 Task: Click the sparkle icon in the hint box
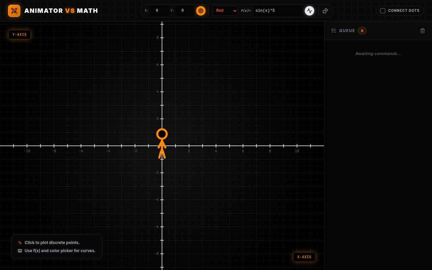pyautogui.click(x=20, y=243)
